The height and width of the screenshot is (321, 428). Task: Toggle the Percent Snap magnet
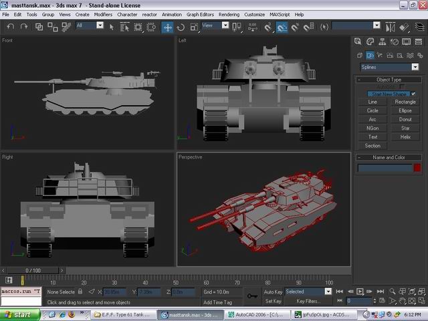click(295, 27)
